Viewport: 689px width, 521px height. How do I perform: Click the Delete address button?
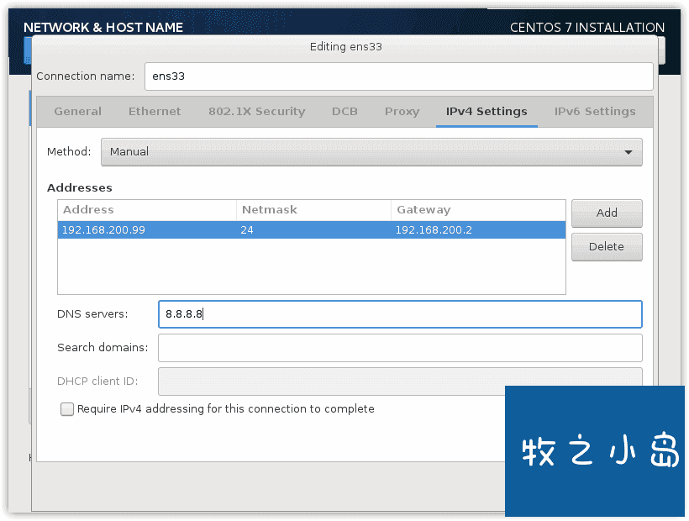tap(607, 247)
